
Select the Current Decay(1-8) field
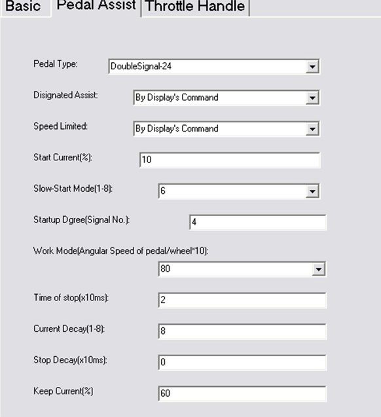tap(242, 331)
